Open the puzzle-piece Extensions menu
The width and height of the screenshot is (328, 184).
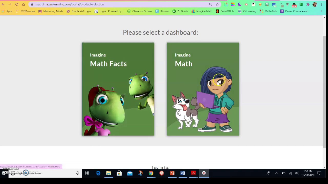pos(308,4)
